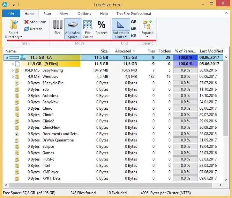
Task: Click the 100,0 % bar of [9 Files]
Action: 185,64
